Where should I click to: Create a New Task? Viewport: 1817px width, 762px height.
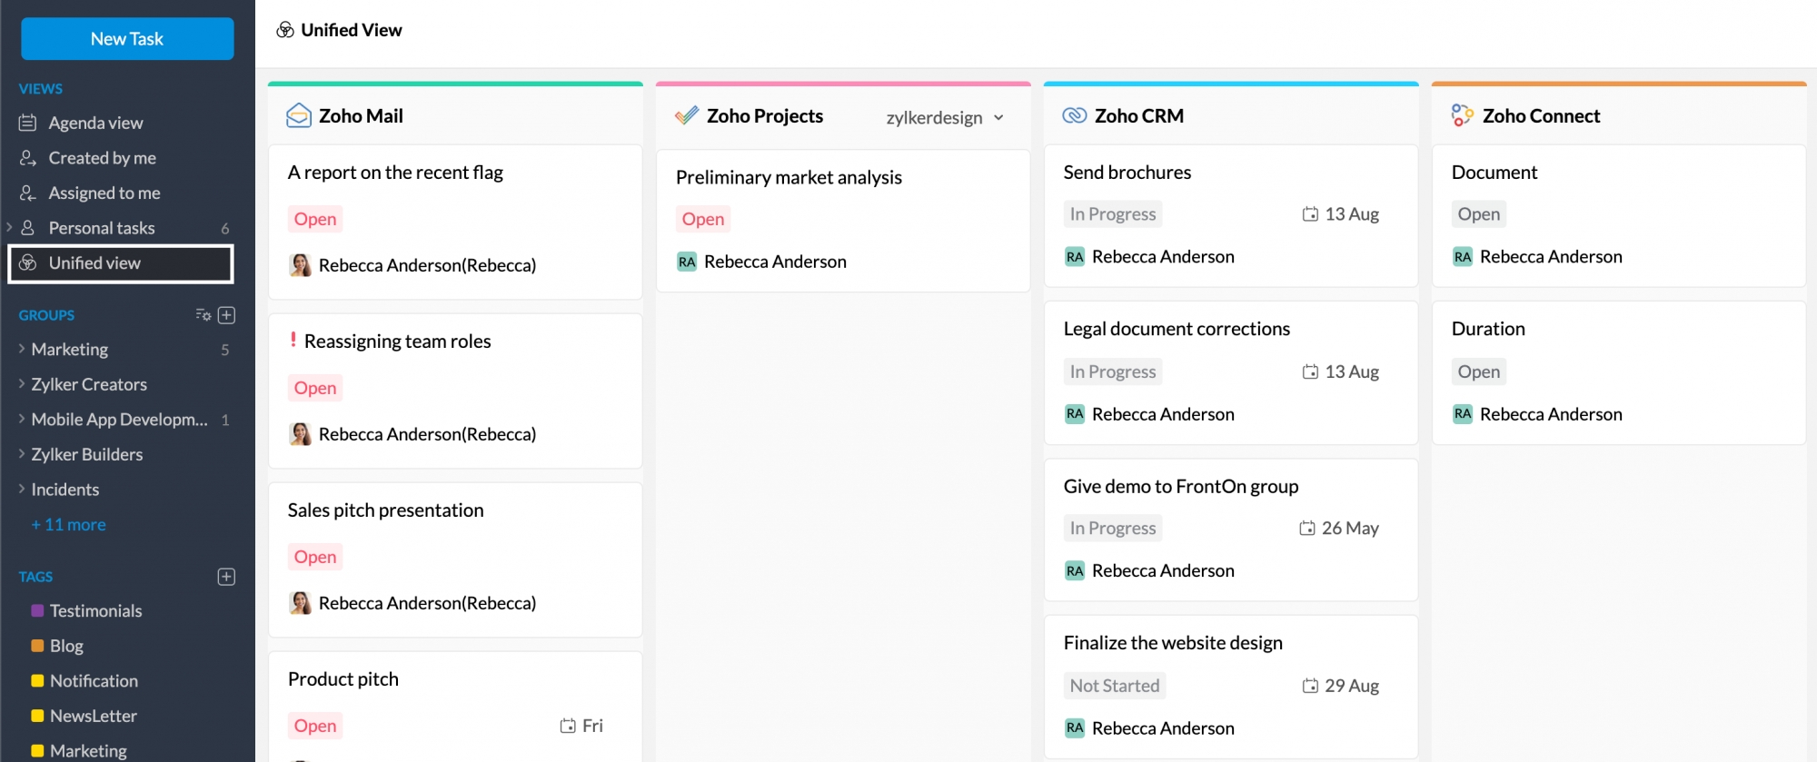[x=127, y=39]
